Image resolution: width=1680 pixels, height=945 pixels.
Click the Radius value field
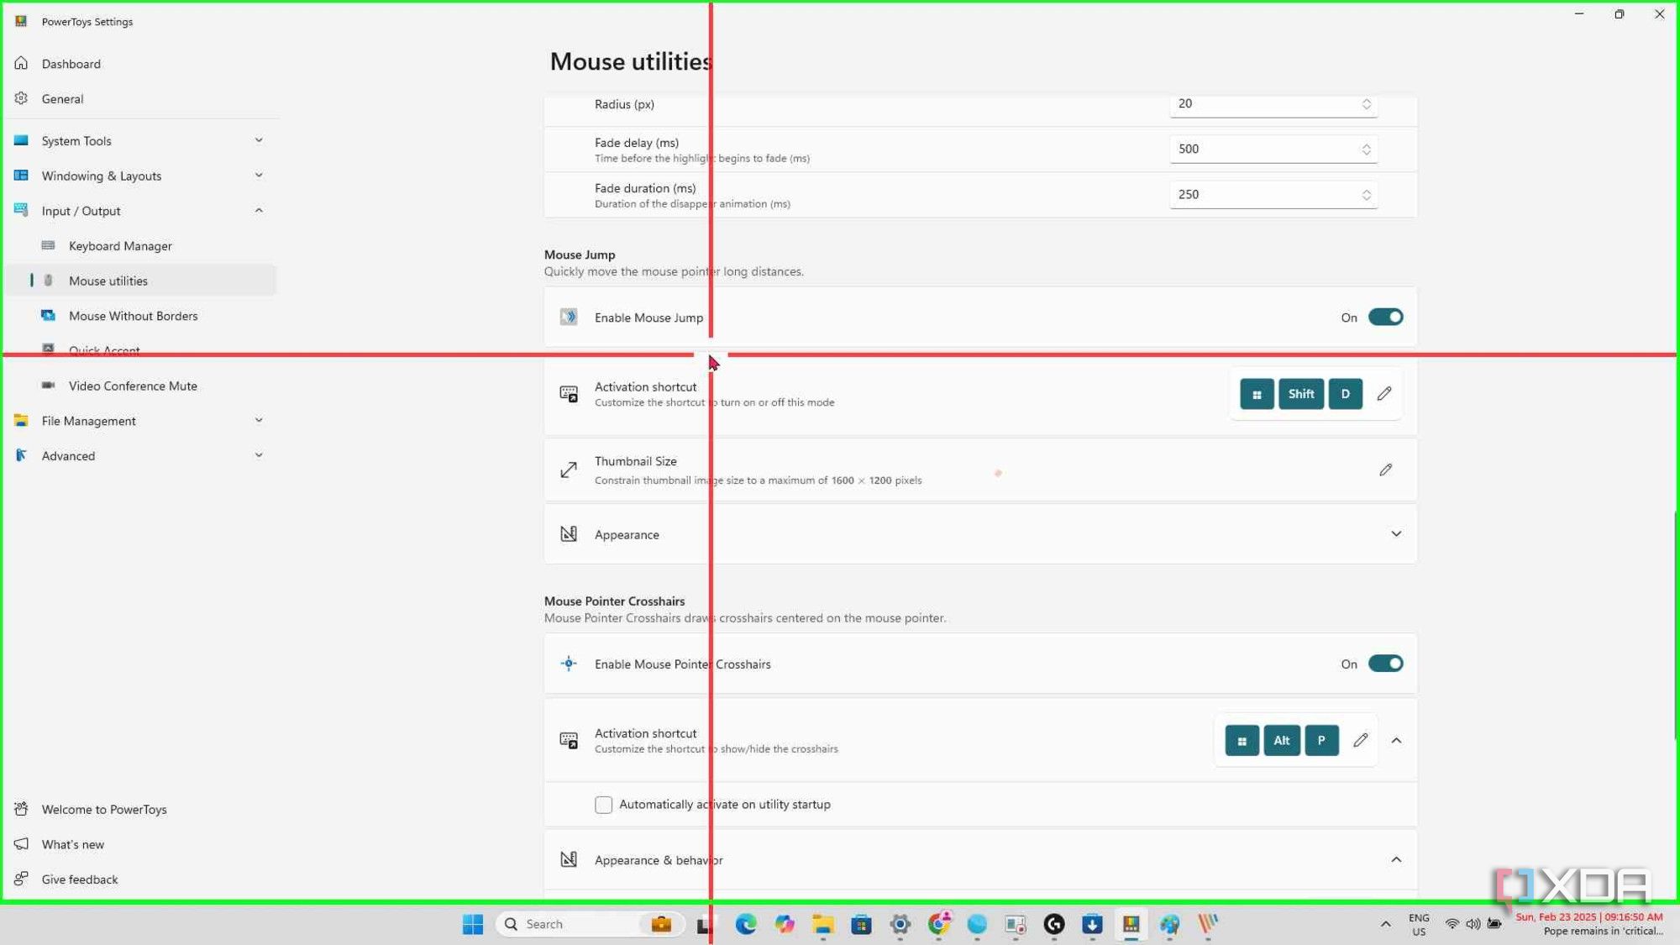(1273, 104)
